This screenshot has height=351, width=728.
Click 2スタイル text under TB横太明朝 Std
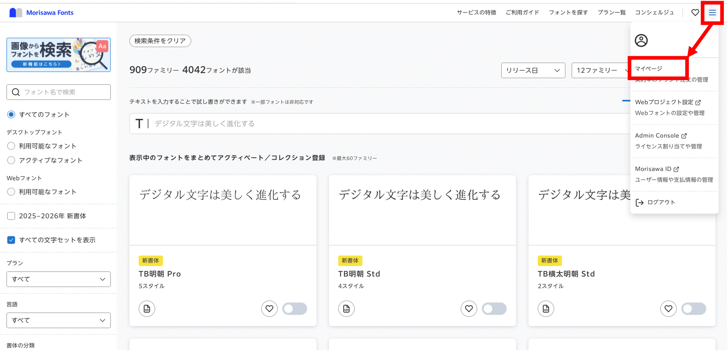point(550,286)
